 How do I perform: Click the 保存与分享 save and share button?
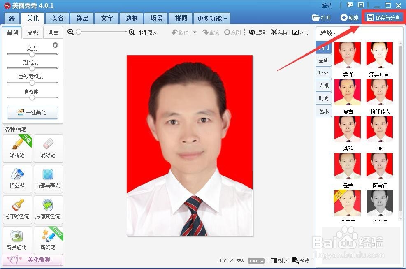[383, 17]
